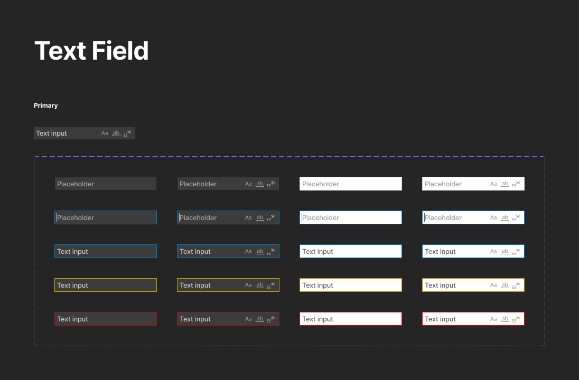Click regex icon in top Primary field
This screenshot has width=579, height=380.
(127, 134)
